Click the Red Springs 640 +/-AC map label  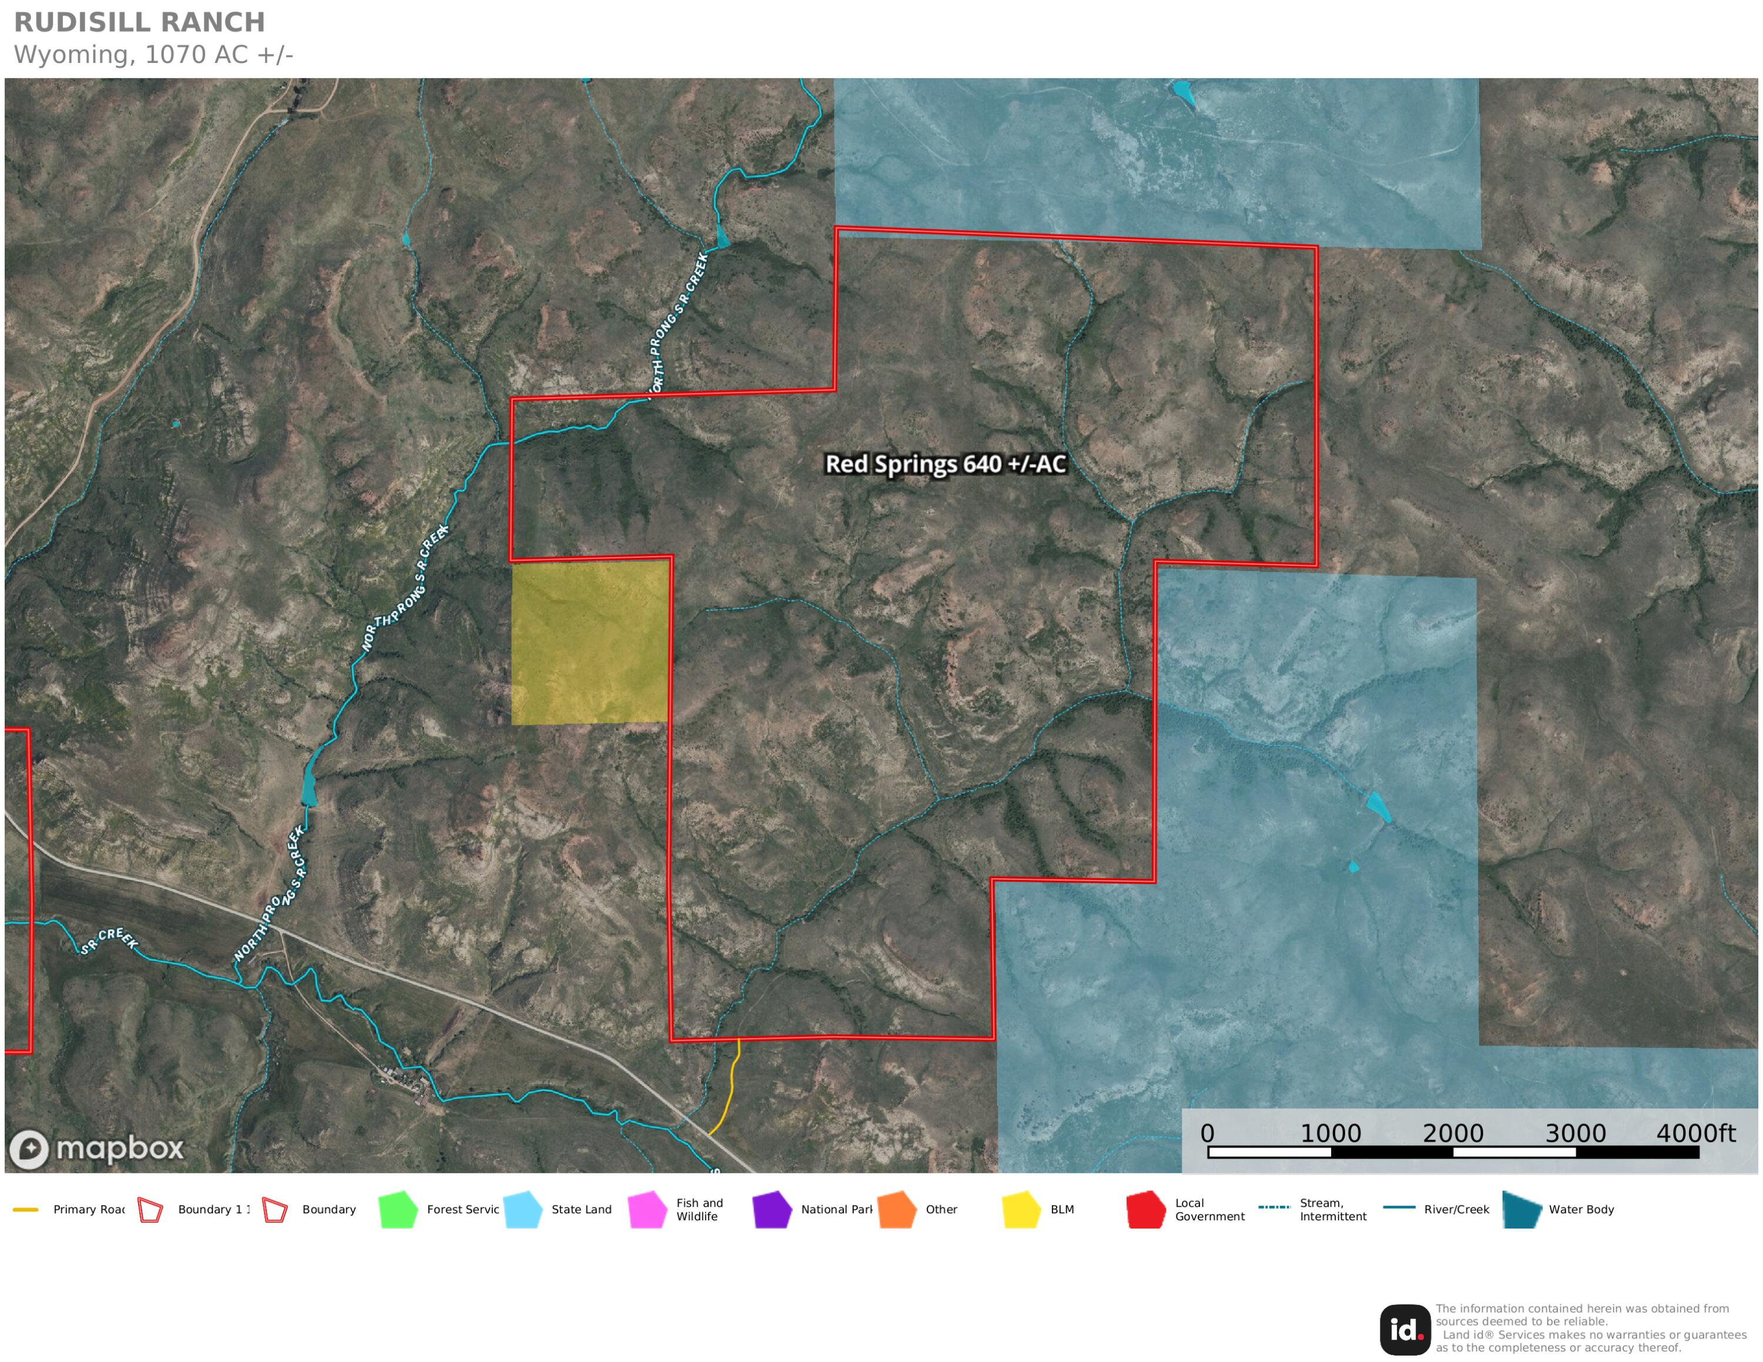click(x=946, y=464)
